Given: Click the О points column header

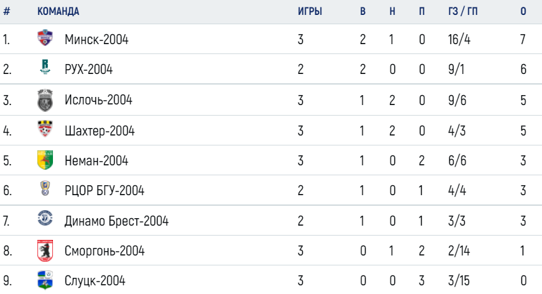Looking at the screenshot, I should [x=523, y=11].
